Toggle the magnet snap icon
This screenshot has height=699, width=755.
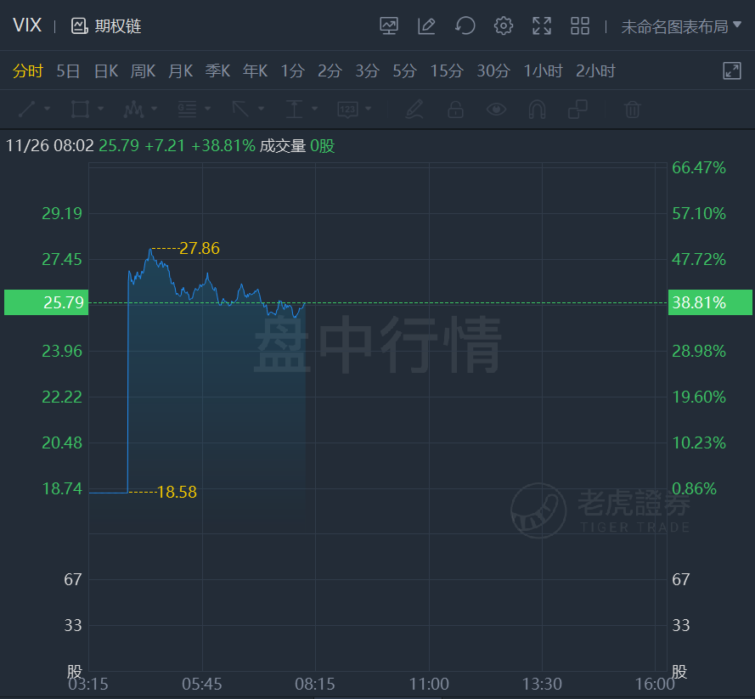pyautogui.click(x=537, y=110)
